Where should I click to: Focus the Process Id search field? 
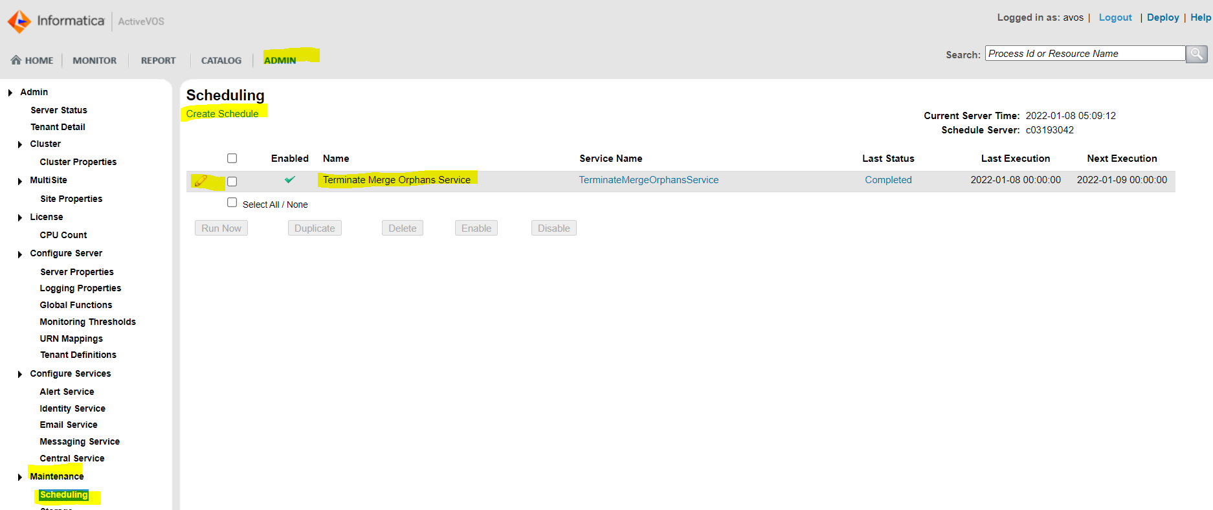[1085, 54]
